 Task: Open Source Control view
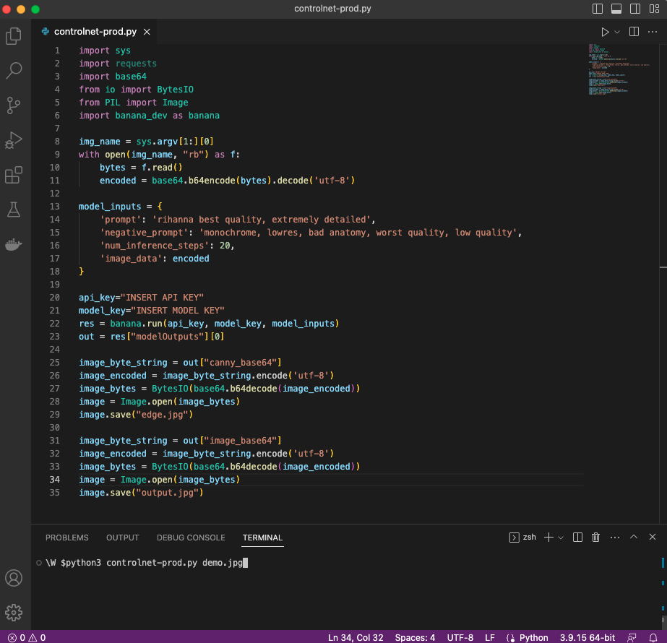[x=14, y=105]
